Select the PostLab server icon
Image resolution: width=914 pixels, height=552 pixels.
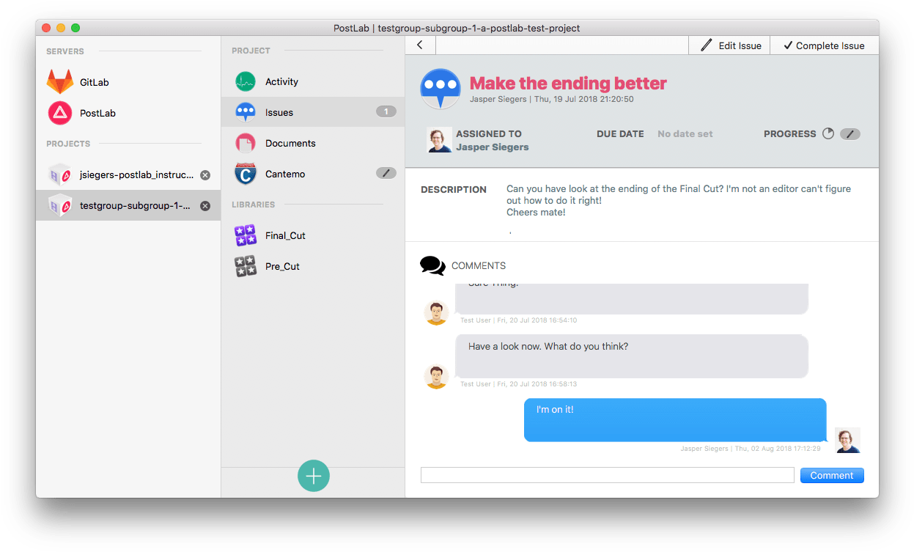[x=60, y=113]
